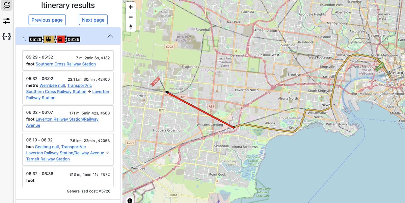
Task: Open map attribution info icon
Action: pyautogui.click(x=130, y=200)
